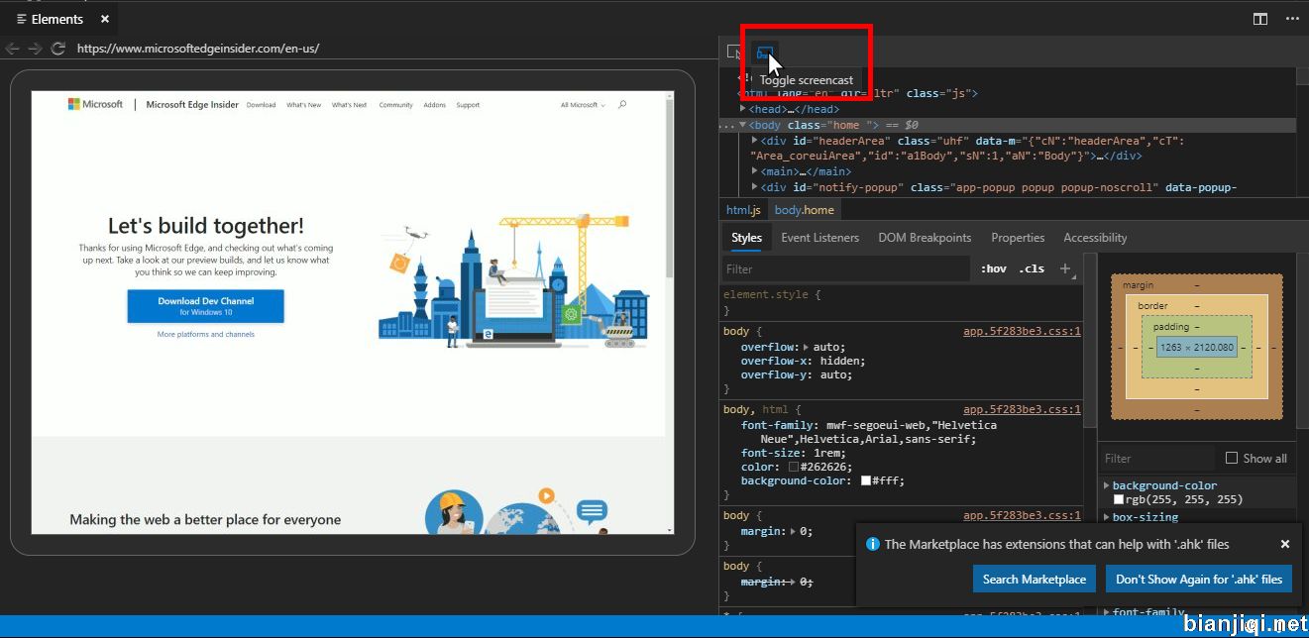Click the Microsoft logo on the webpage
This screenshot has height=638, width=1309.
point(95,104)
